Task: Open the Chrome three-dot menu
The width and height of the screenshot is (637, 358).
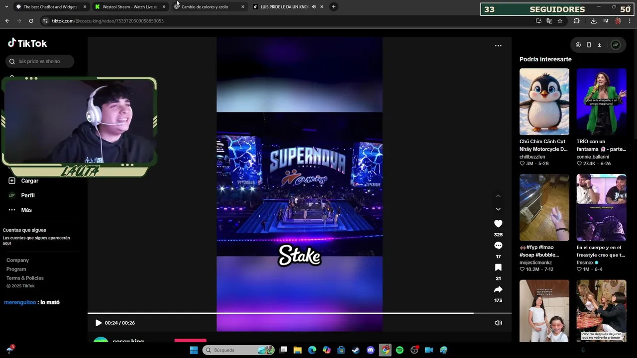Action: [x=630, y=21]
